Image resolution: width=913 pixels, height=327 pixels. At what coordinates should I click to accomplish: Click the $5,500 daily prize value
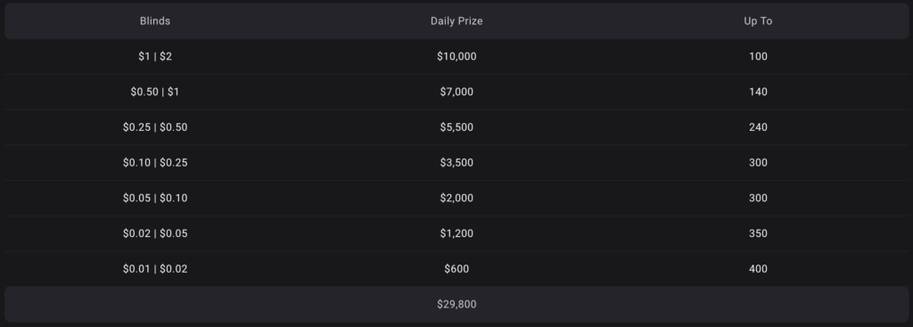(456, 127)
